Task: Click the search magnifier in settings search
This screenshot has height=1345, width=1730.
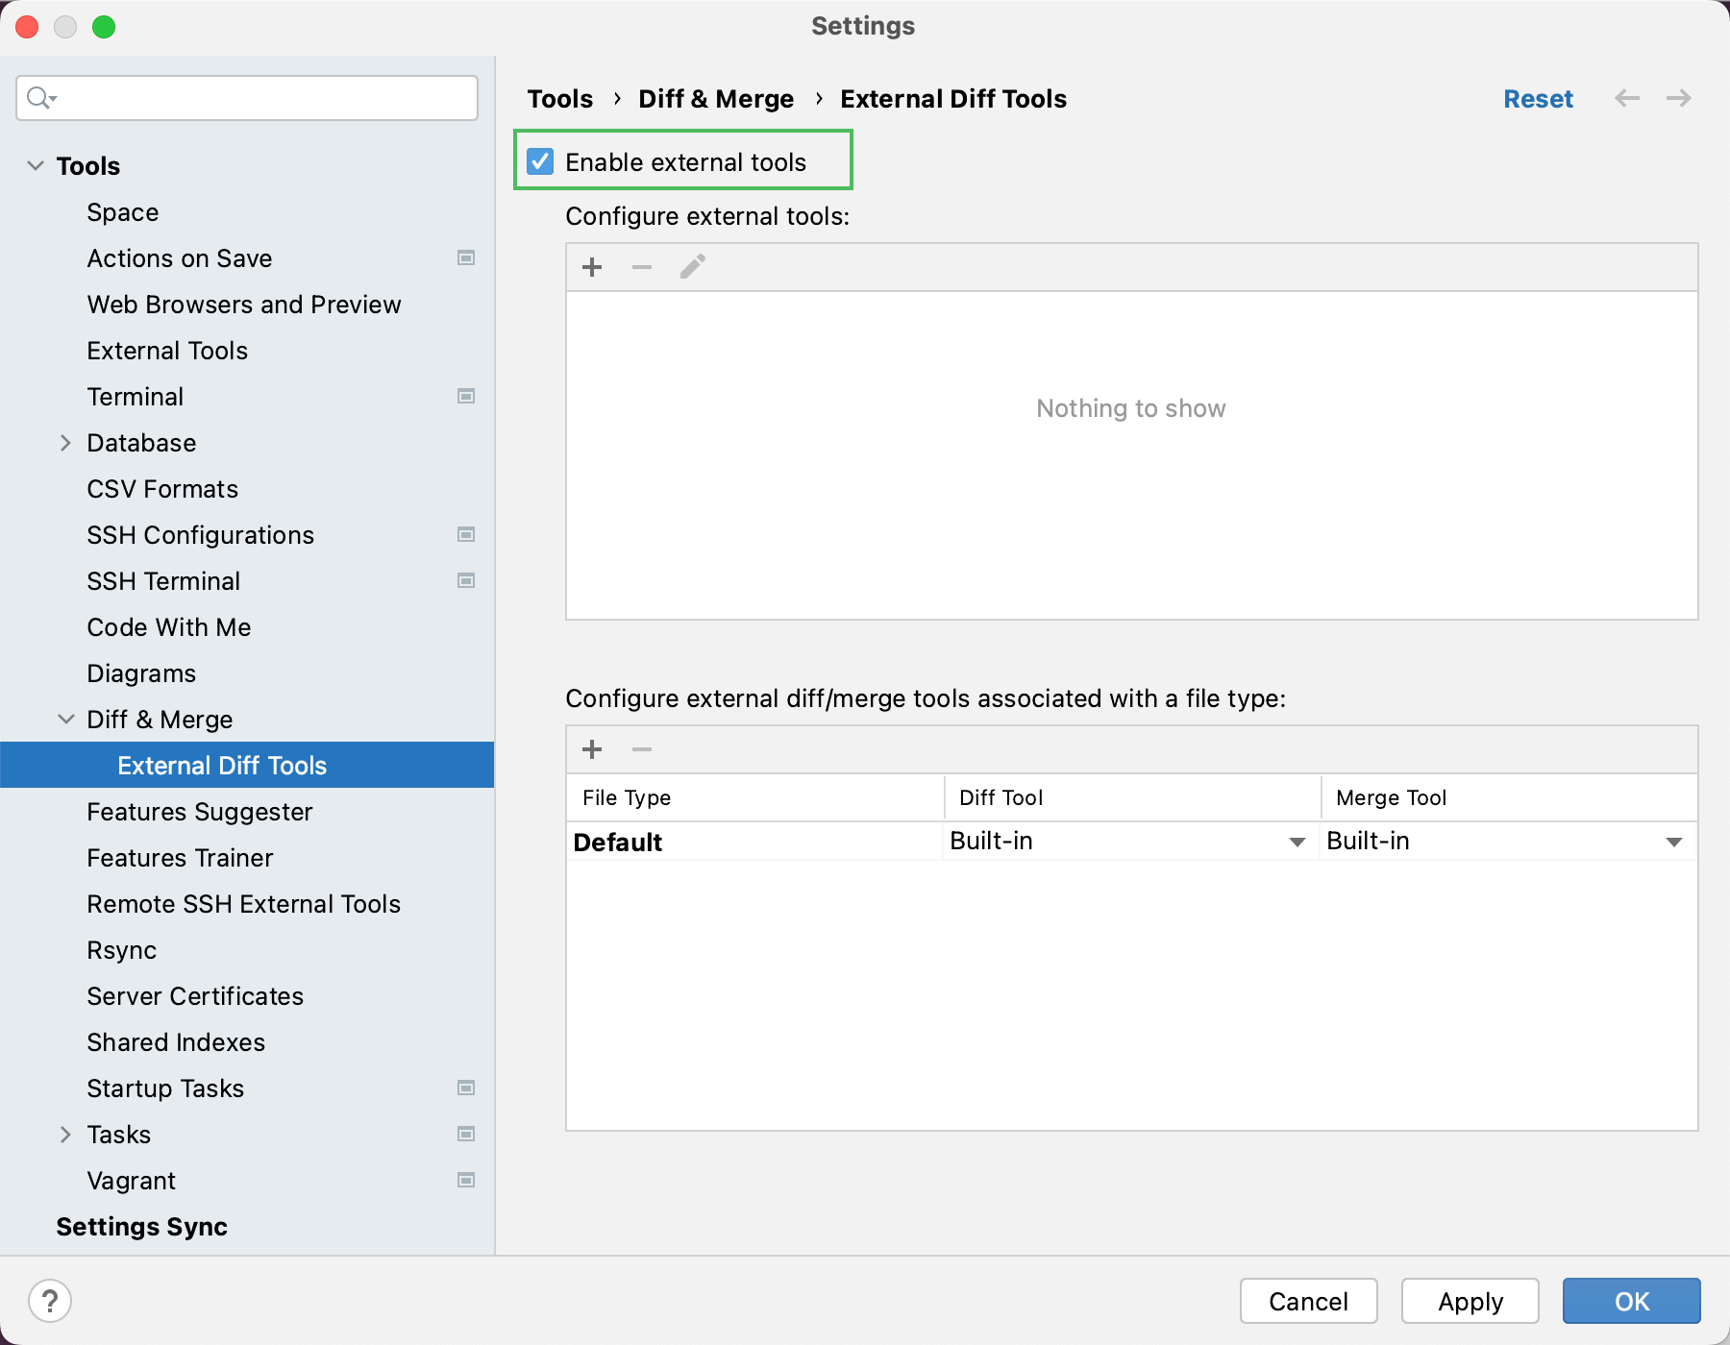Action: point(40,97)
